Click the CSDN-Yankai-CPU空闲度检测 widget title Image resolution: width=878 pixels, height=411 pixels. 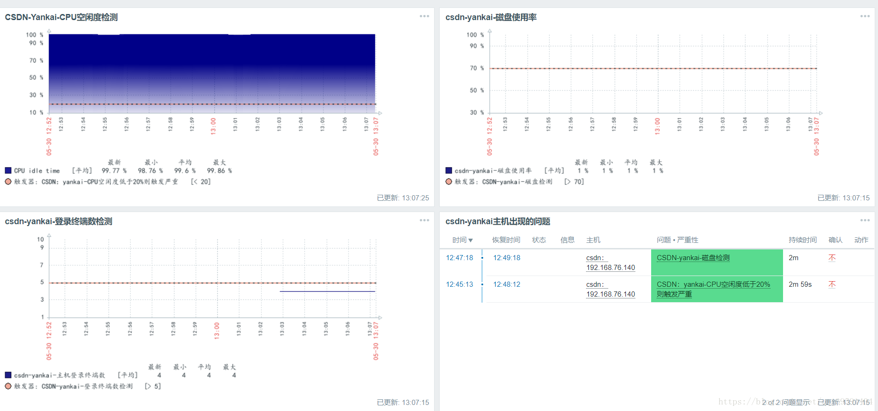click(61, 17)
